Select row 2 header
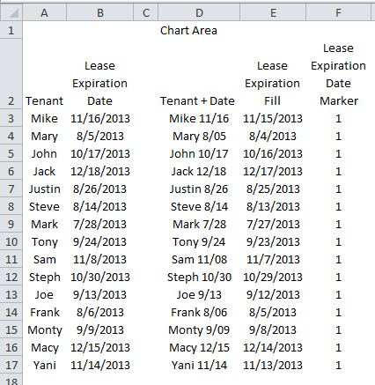 (x=11, y=74)
